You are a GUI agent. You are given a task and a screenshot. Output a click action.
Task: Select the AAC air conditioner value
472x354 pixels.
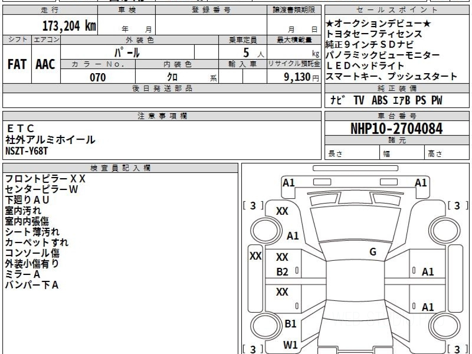pos(46,65)
